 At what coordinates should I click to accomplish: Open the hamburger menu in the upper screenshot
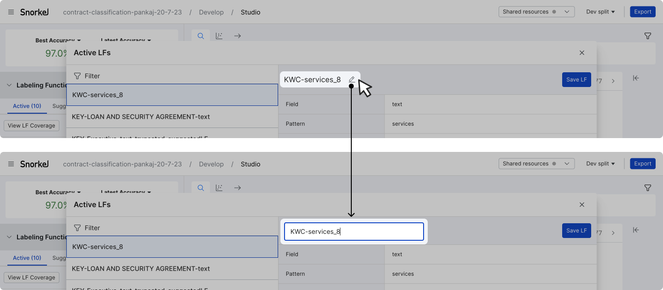[x=11, y=12]
